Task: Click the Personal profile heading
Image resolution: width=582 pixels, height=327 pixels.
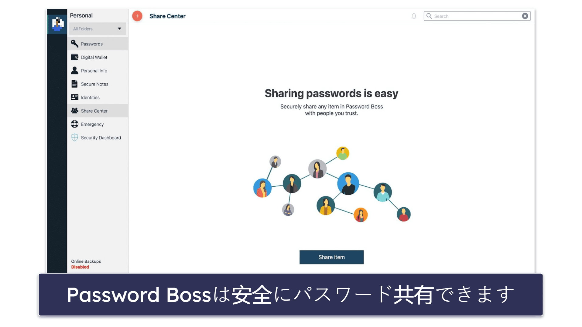Action: pyautogui.click(x=81, y=15)
